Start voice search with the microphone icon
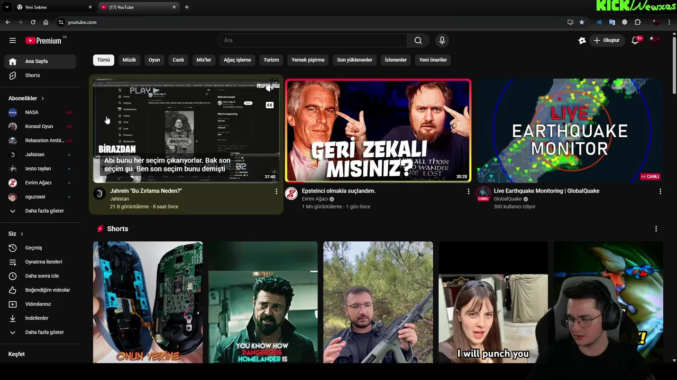This screenshot has width=677, height=380. [442, 41]
